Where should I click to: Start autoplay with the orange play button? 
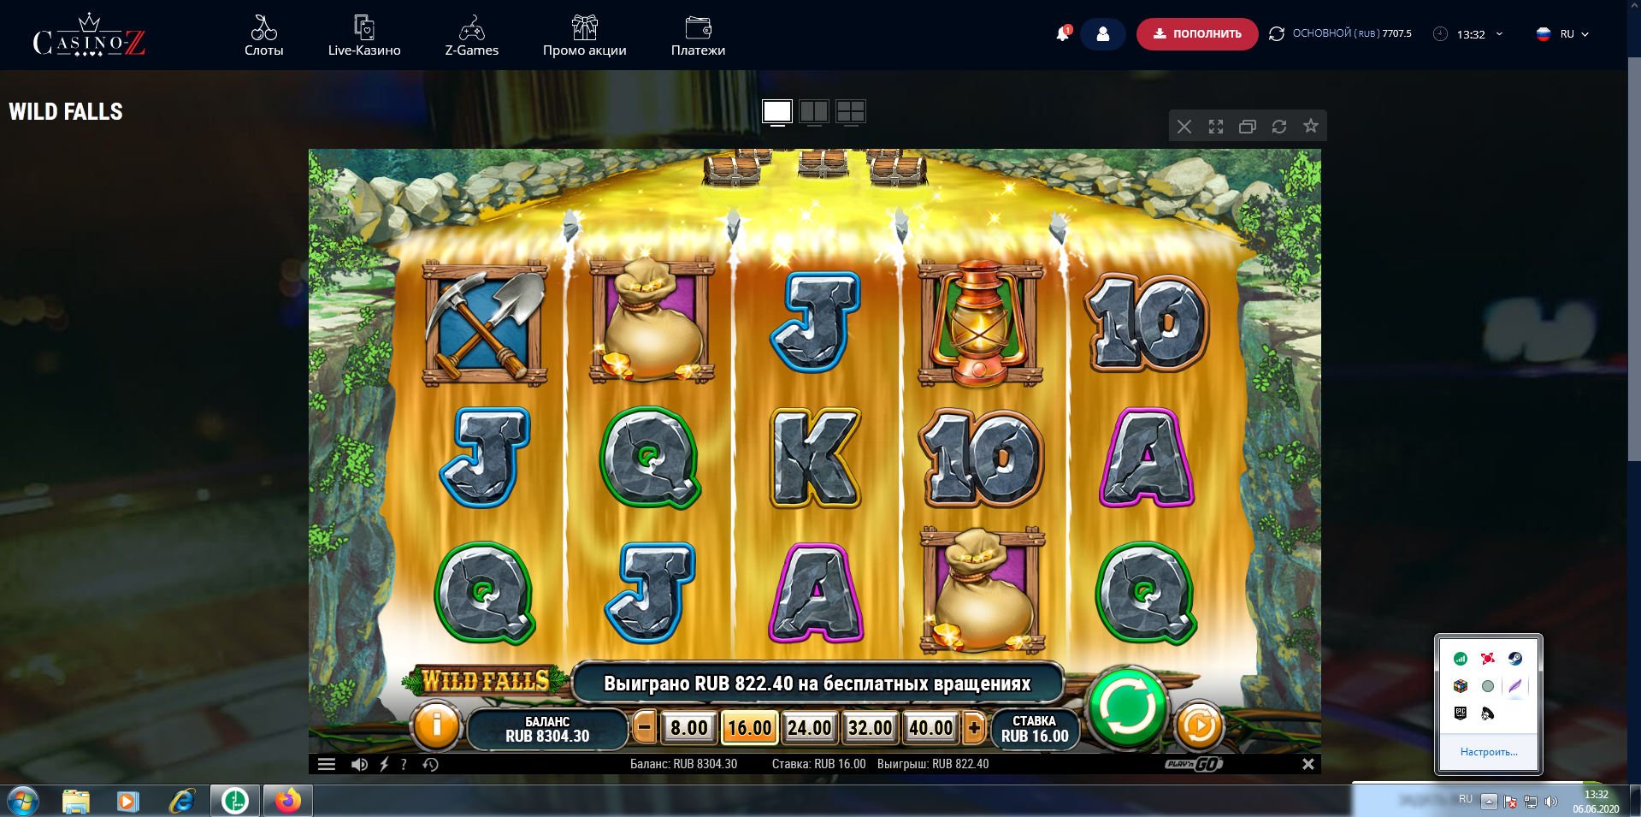pos(1199,726)
